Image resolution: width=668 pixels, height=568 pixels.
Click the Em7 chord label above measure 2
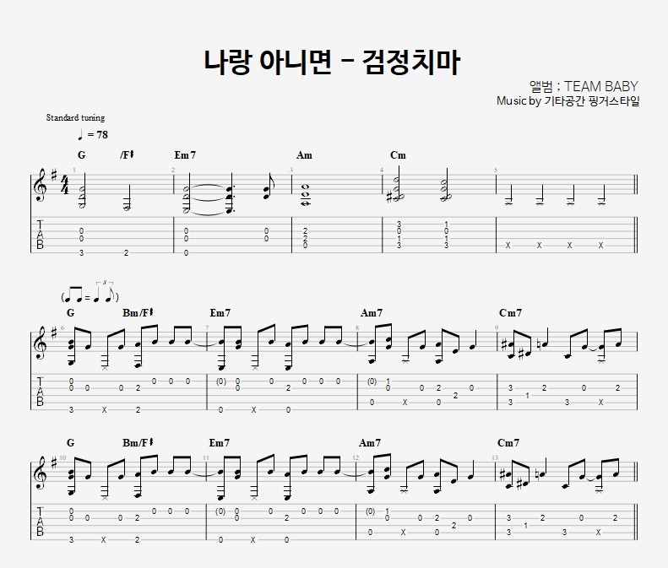185,155
